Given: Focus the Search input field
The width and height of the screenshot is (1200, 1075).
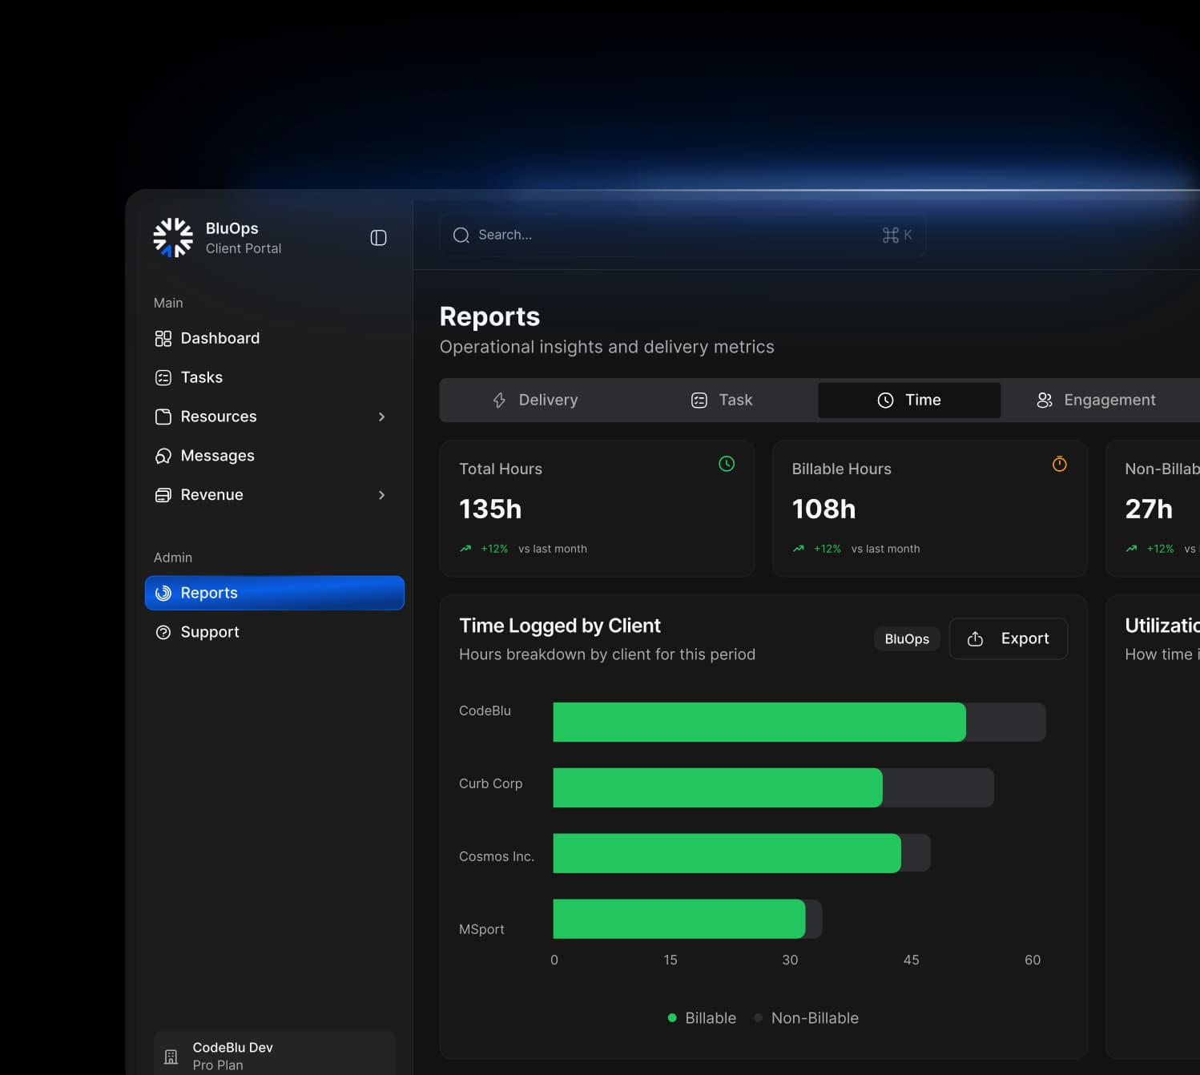Looking at the screenshot, I should point(683,235).
